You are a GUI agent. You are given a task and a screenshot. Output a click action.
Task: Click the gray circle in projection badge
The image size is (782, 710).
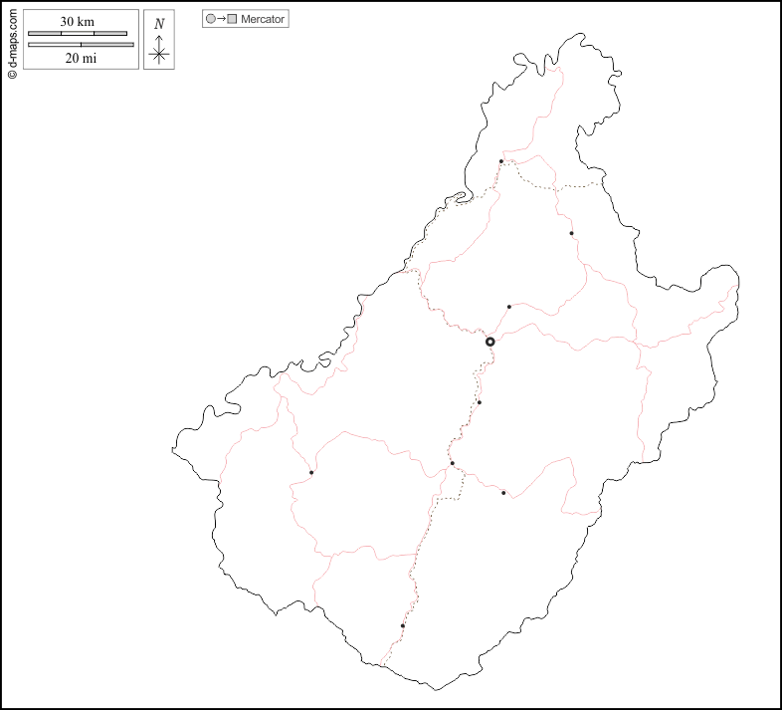click(x=210, y=19)
